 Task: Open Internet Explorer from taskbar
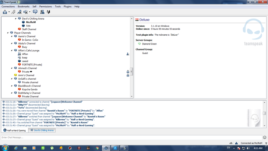coord(16,148)
